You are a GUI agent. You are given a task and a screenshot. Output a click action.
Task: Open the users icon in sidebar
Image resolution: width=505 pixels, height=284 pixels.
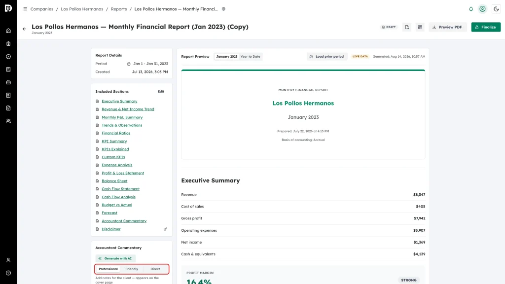point(8,121)
